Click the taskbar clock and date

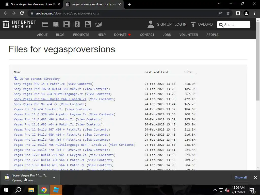click(x=238, y=190)
